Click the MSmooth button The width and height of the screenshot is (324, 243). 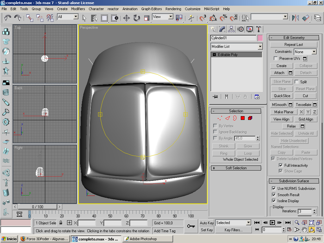tap(279, 105)
